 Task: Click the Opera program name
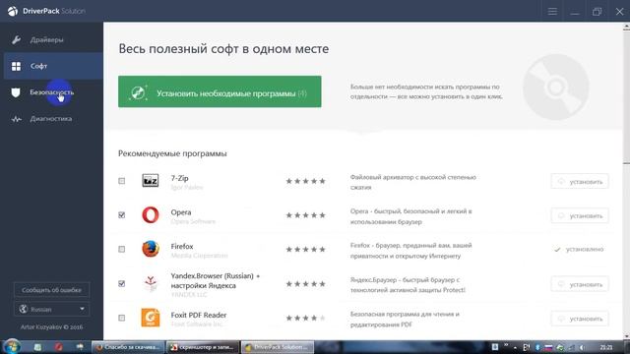(x=181, y=212)
